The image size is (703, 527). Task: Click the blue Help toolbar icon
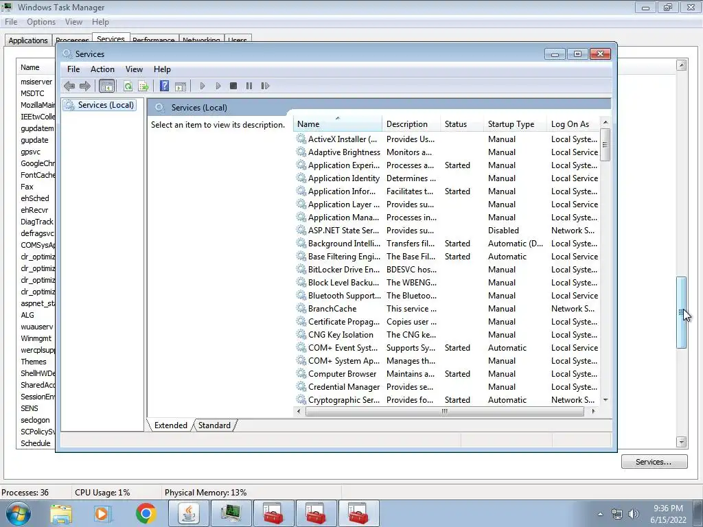click(x=165, y=86)
